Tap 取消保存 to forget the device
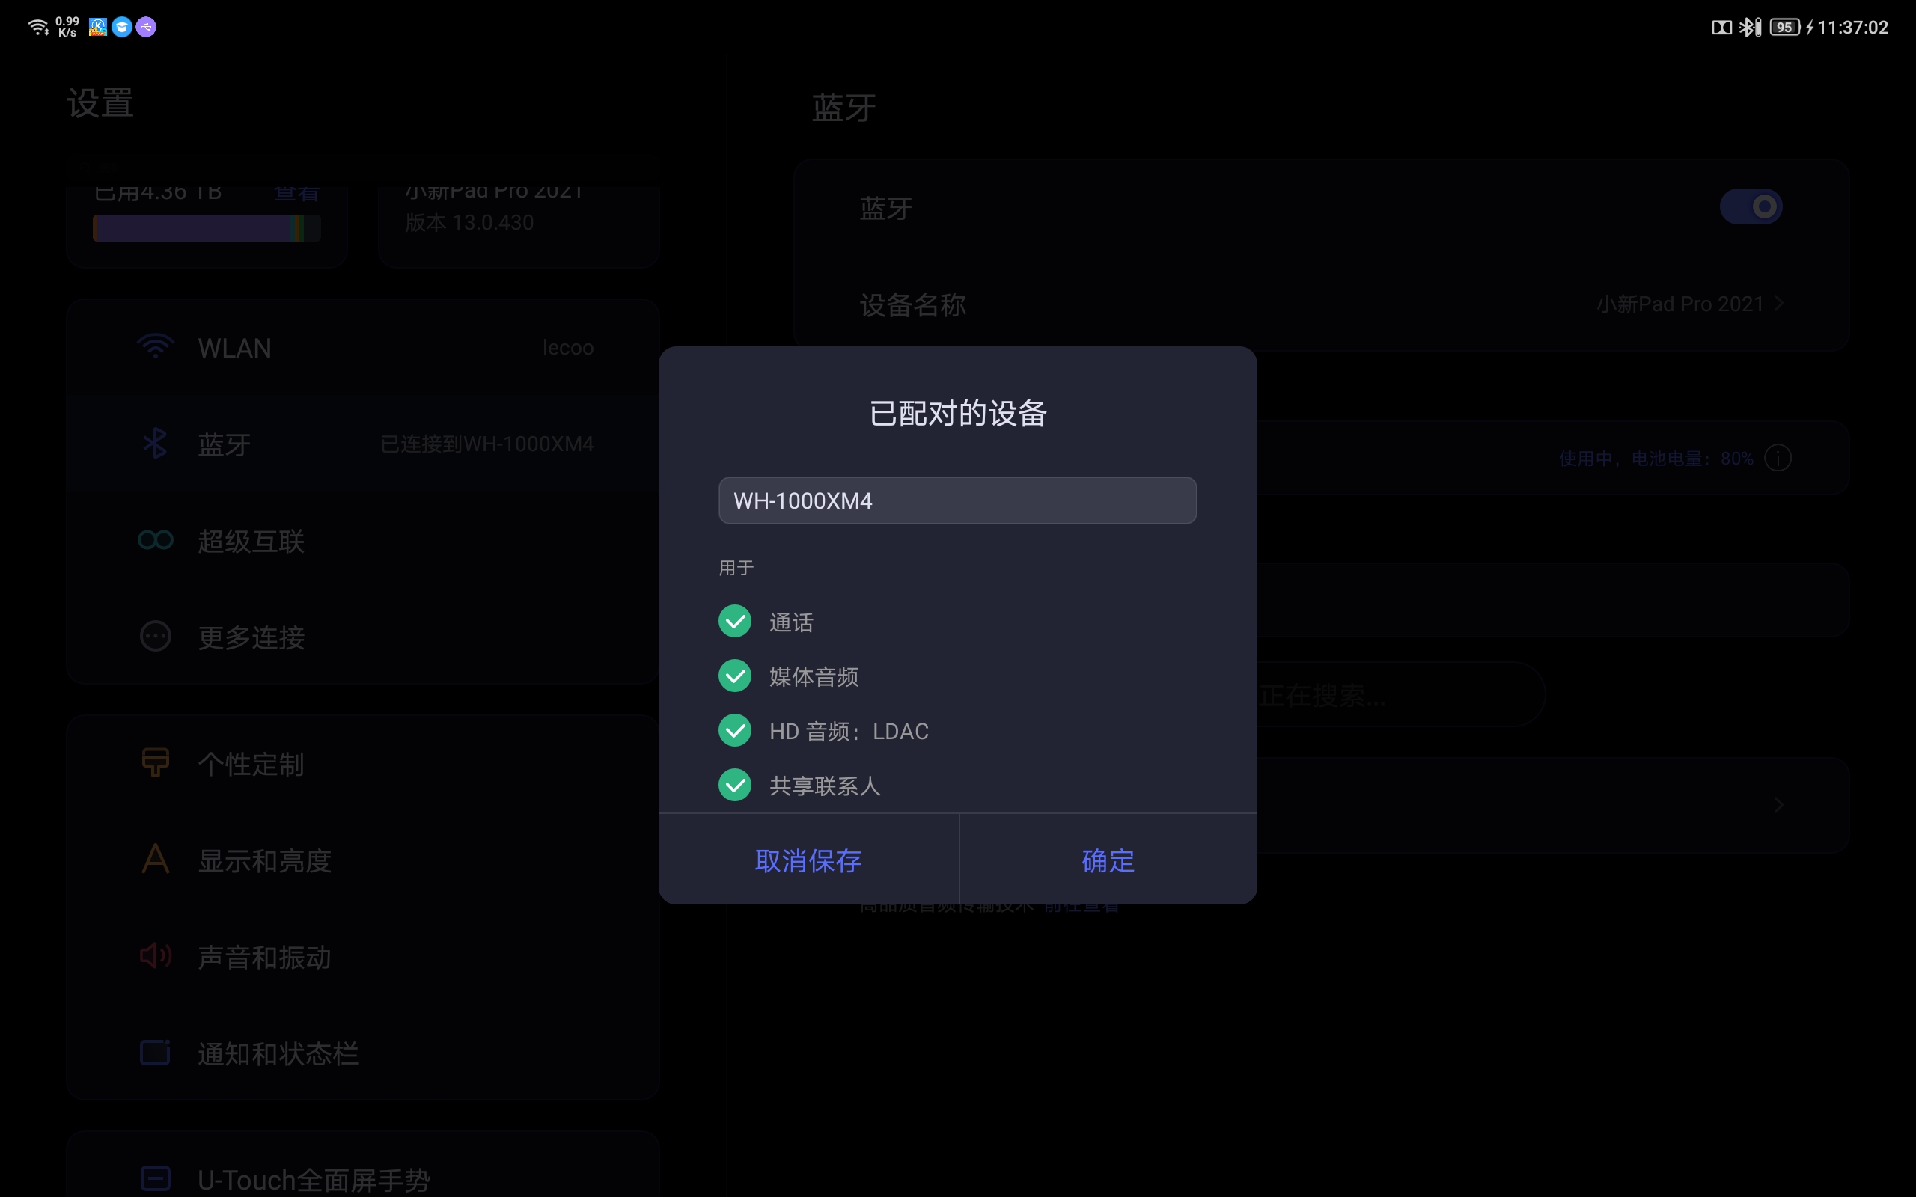Viewport: 1916px width, 1197px height. click(808, 860)
